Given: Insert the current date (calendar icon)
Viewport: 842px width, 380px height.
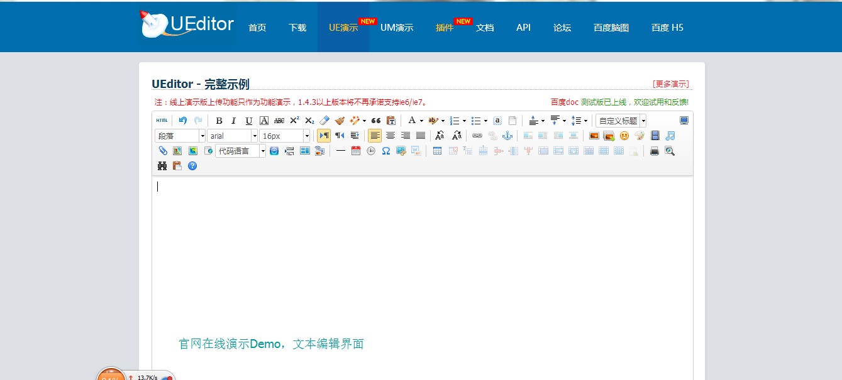Looking at the screenshot, I should click(x=355, y=151).
